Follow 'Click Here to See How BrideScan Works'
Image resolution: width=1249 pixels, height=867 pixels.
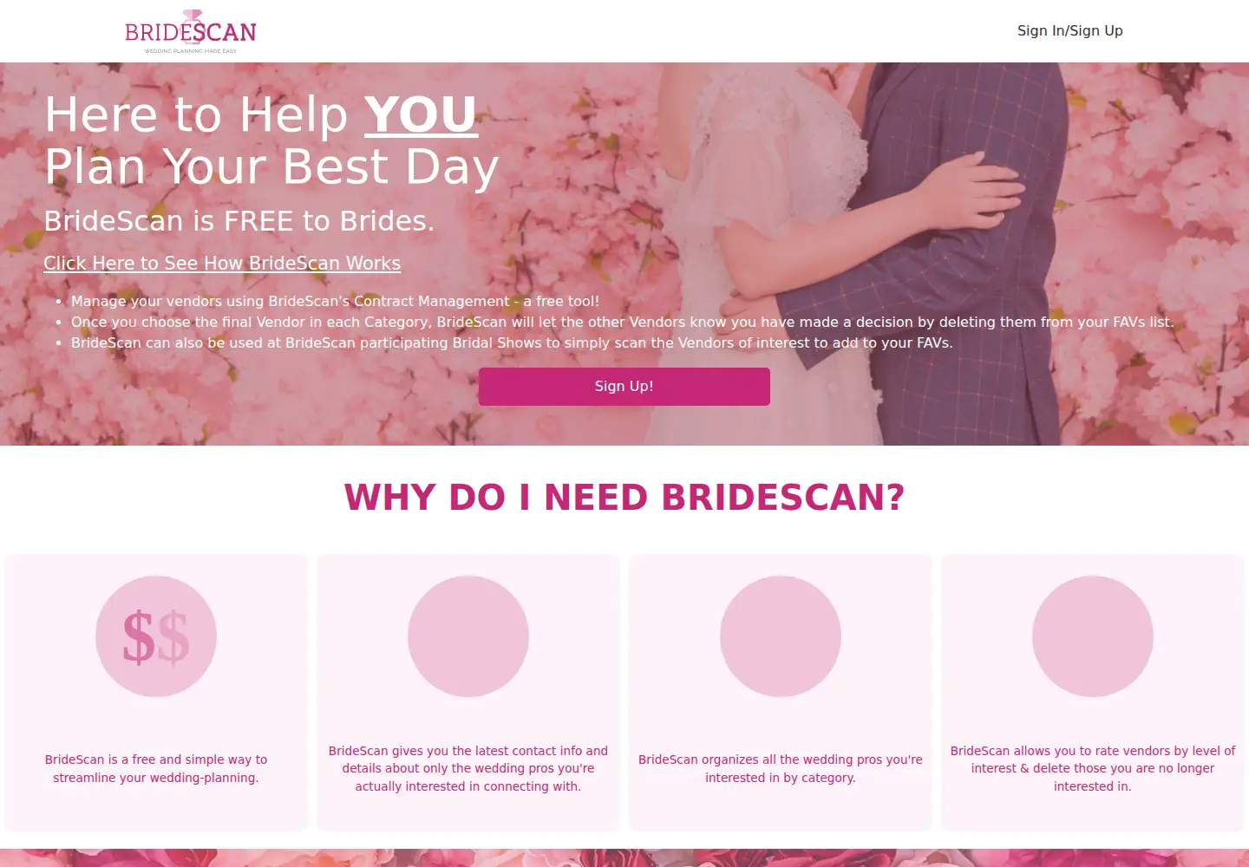tap(222, 263)
